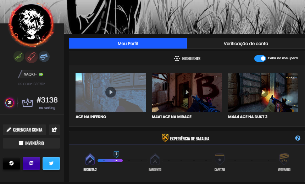305x184 pixels.
Task: Click the blue grenade badge icon
Action: point(44,57)
